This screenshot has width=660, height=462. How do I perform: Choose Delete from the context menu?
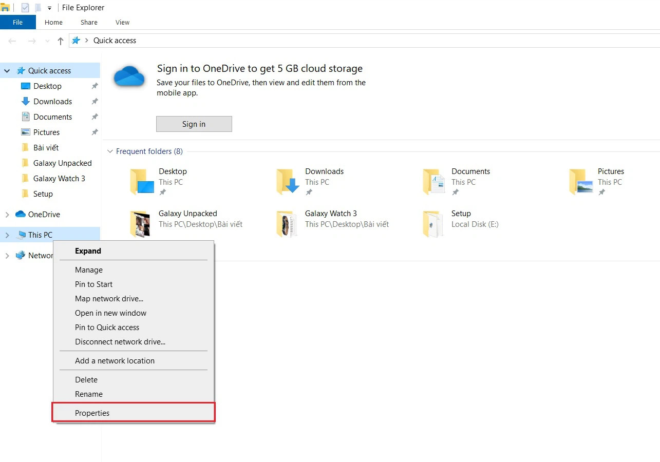pyautogui.click(x=134, y=380)
